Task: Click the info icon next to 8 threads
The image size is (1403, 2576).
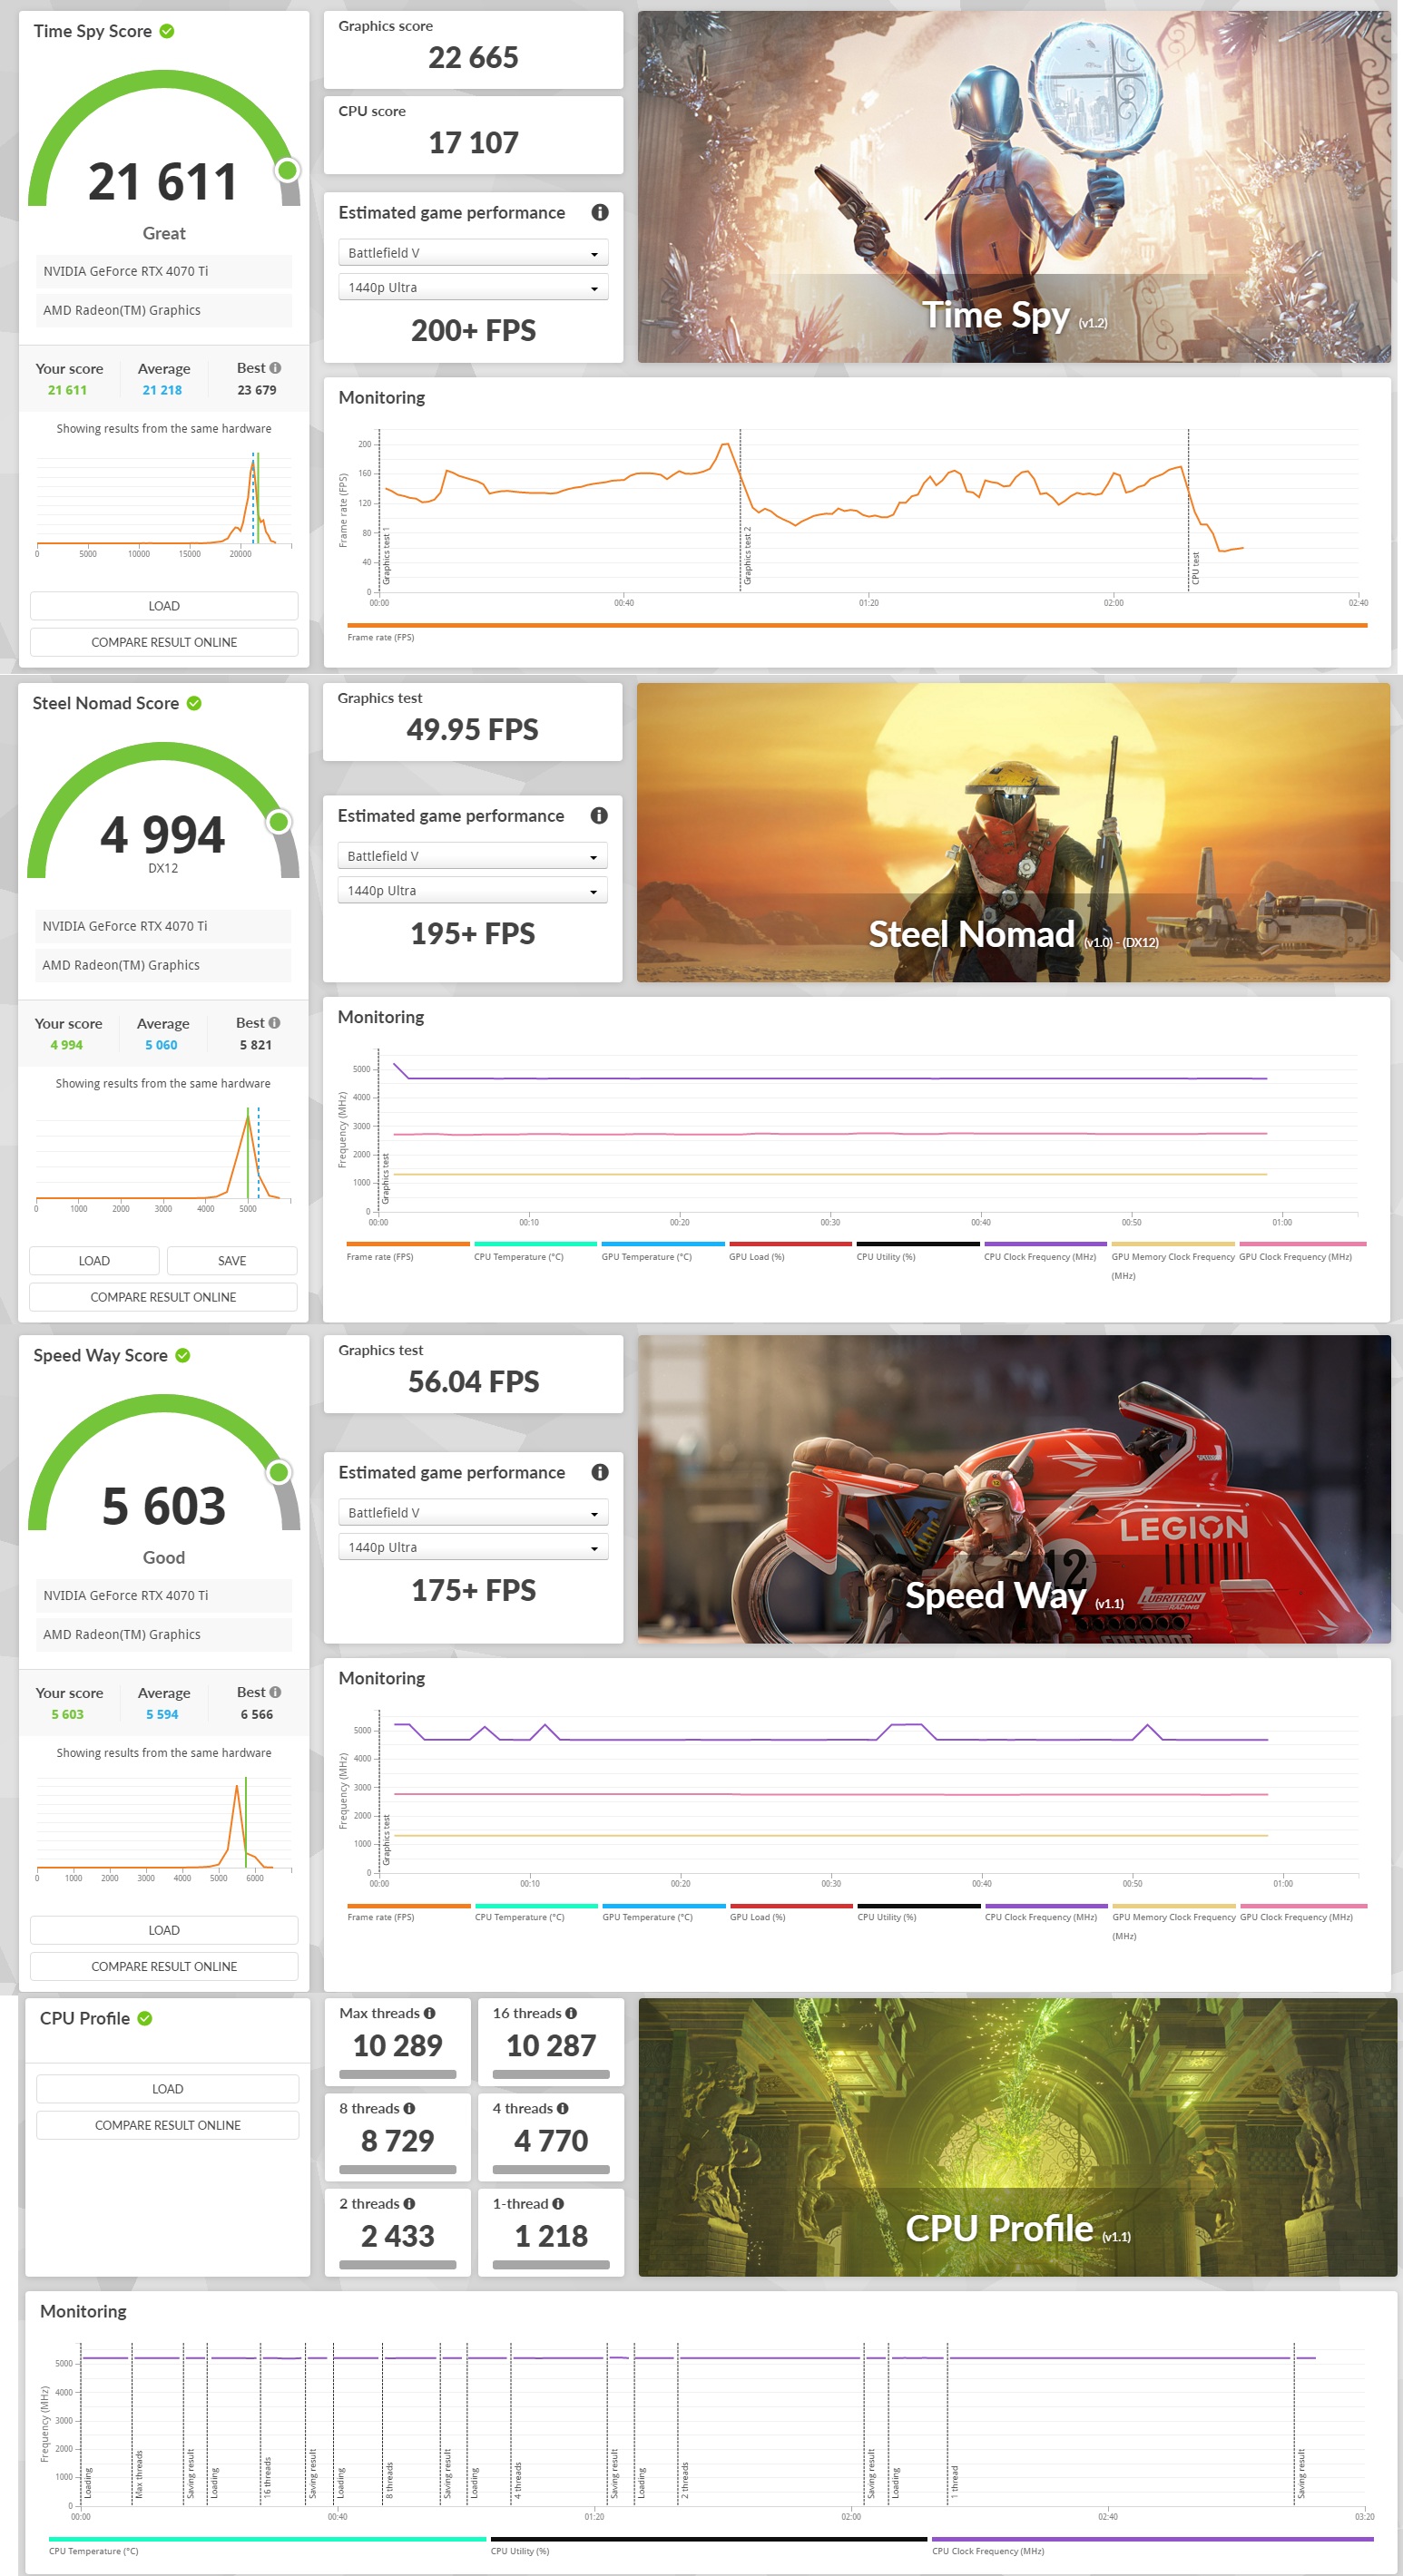Action: tap(408, 2108)
